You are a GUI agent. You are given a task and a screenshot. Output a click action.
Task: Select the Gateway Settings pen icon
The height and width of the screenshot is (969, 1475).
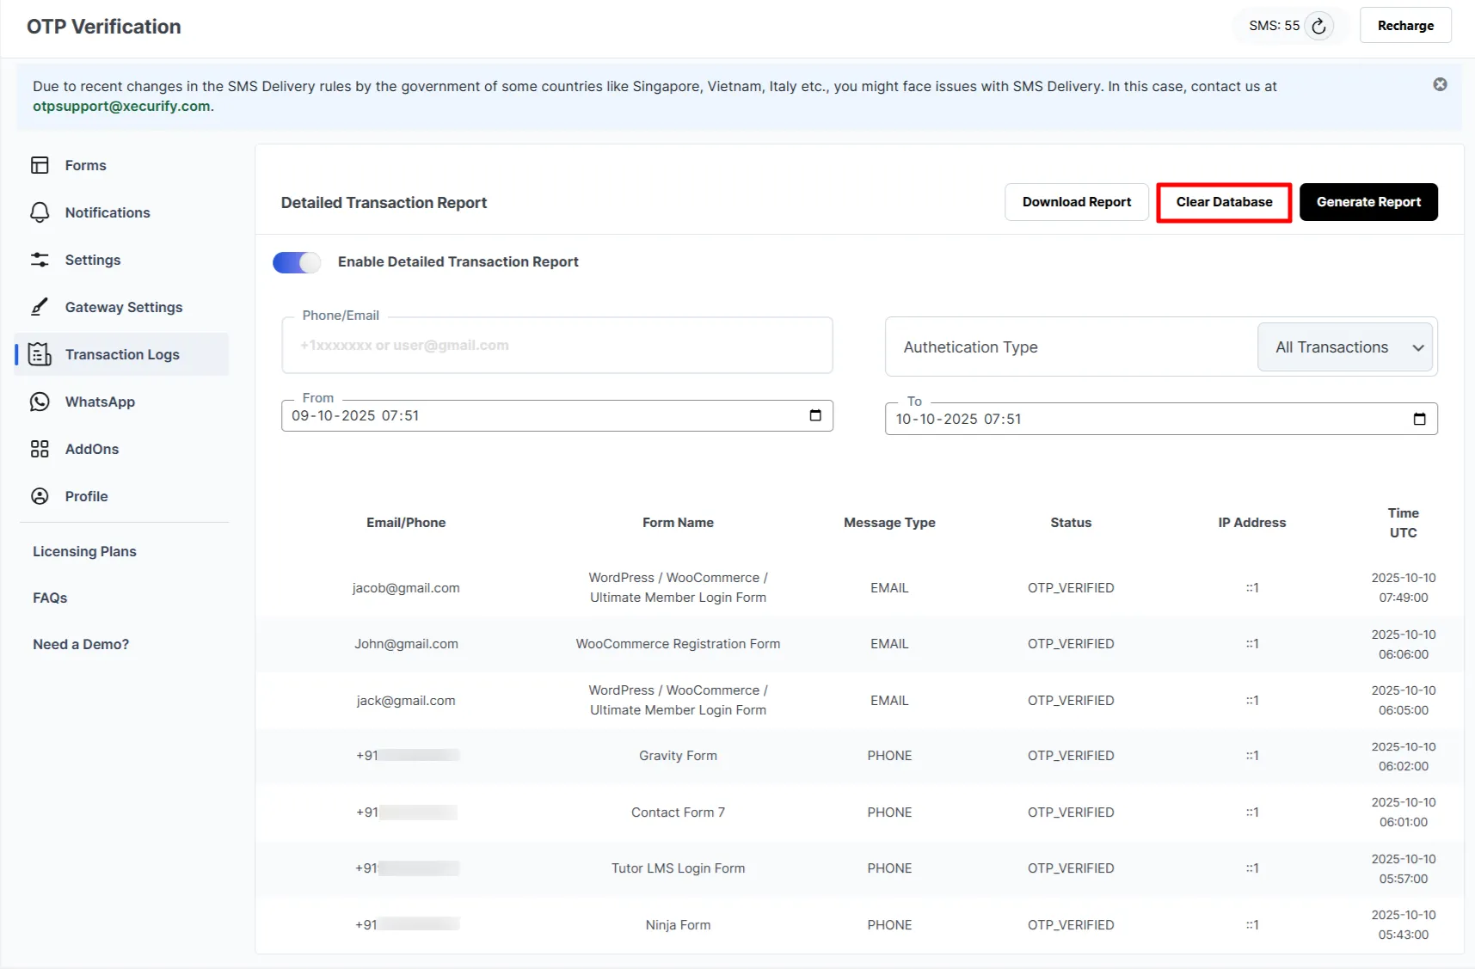click(40, 307)
